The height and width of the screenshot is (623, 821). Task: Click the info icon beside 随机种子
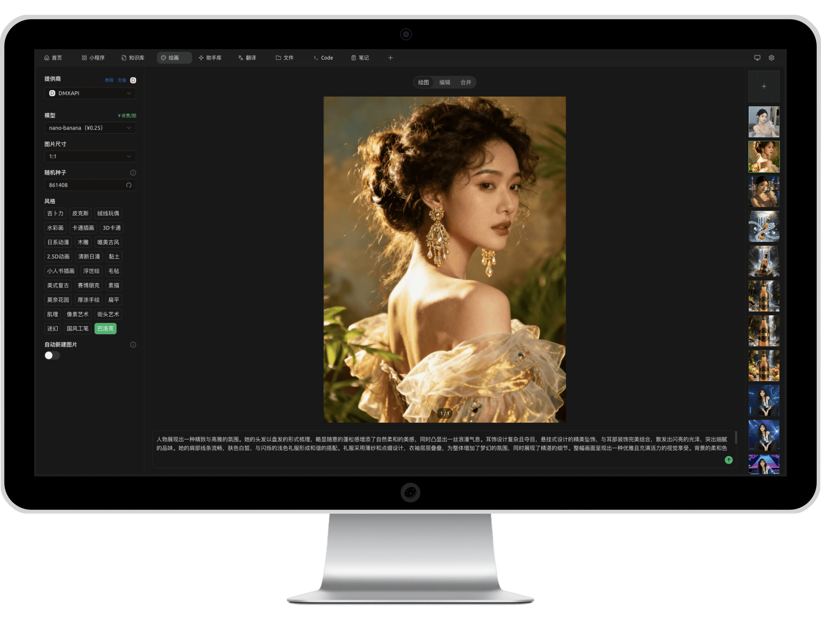click(x=133, y=173)
